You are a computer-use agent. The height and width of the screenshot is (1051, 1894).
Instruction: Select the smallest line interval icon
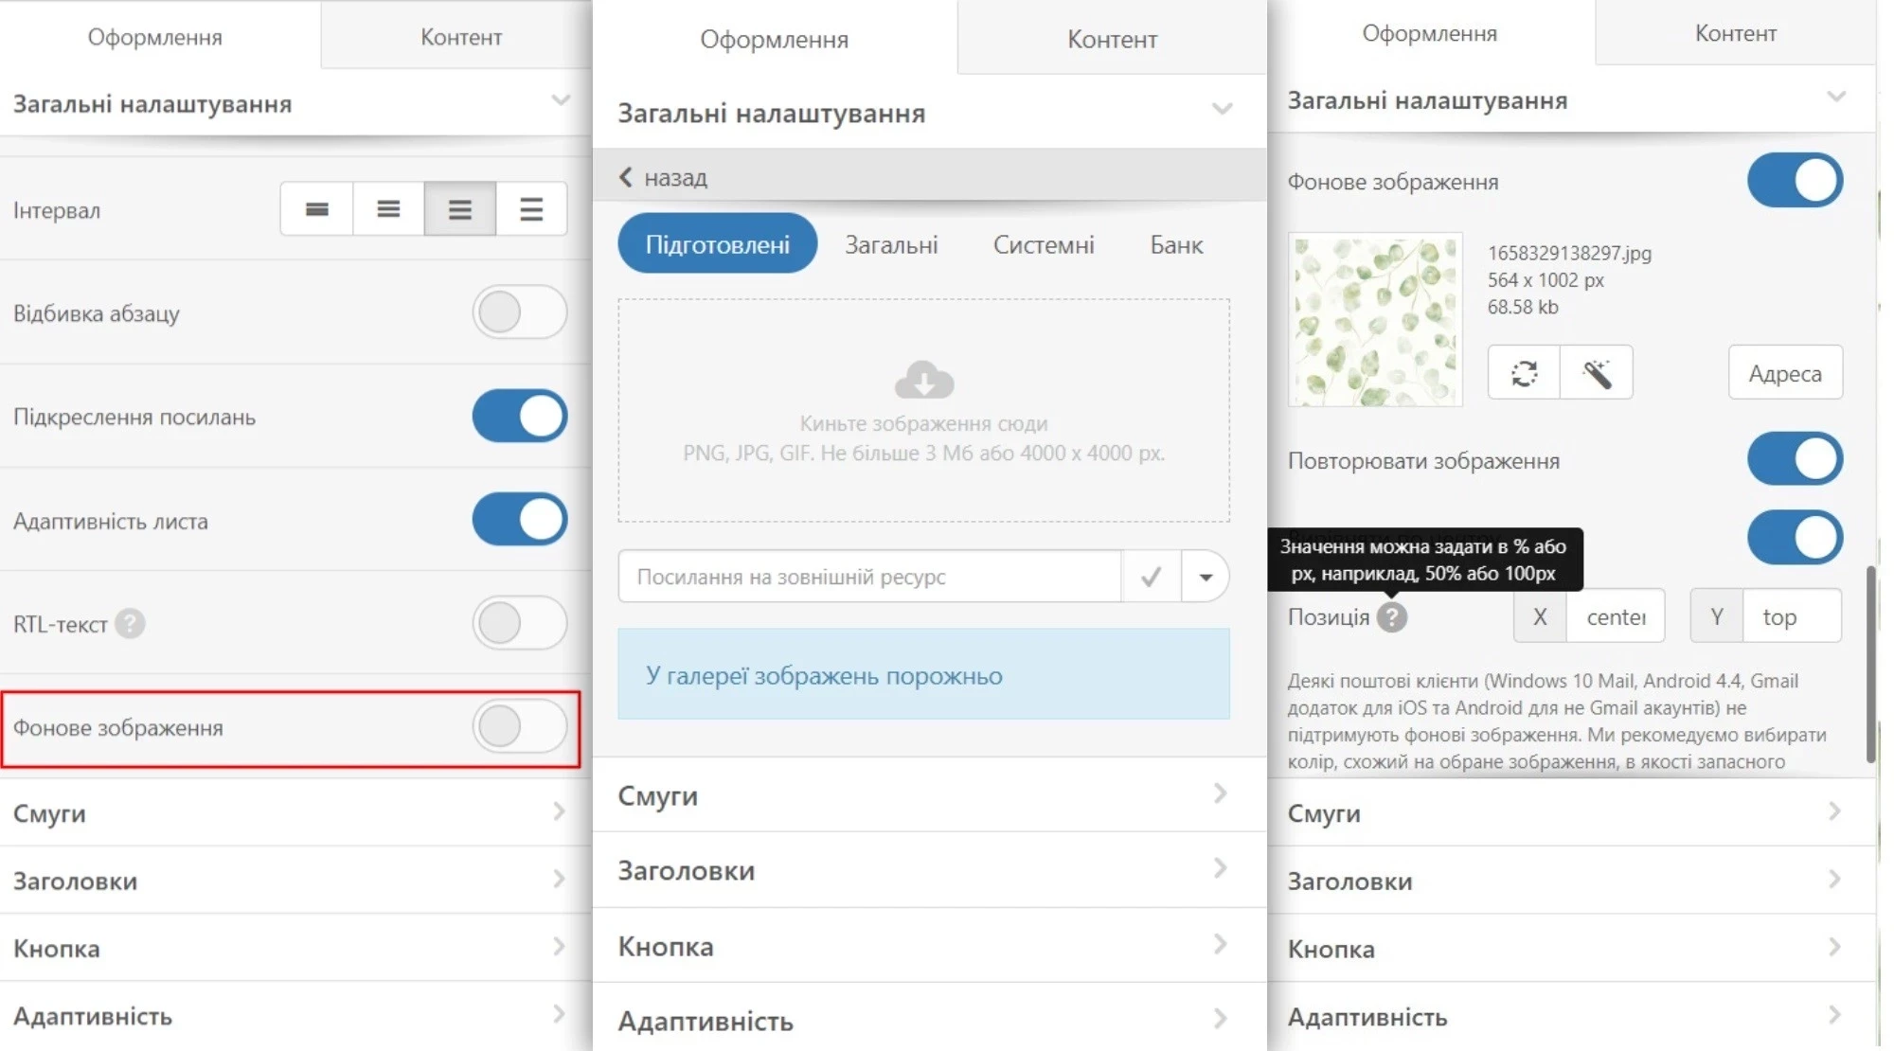[316, 209]
